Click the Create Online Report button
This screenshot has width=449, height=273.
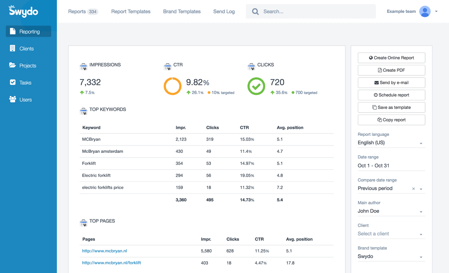pyautogui.click(x=391, y=58)
